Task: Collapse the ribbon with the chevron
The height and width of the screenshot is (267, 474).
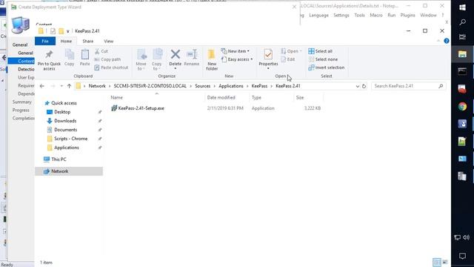Action: pos(438,41)
